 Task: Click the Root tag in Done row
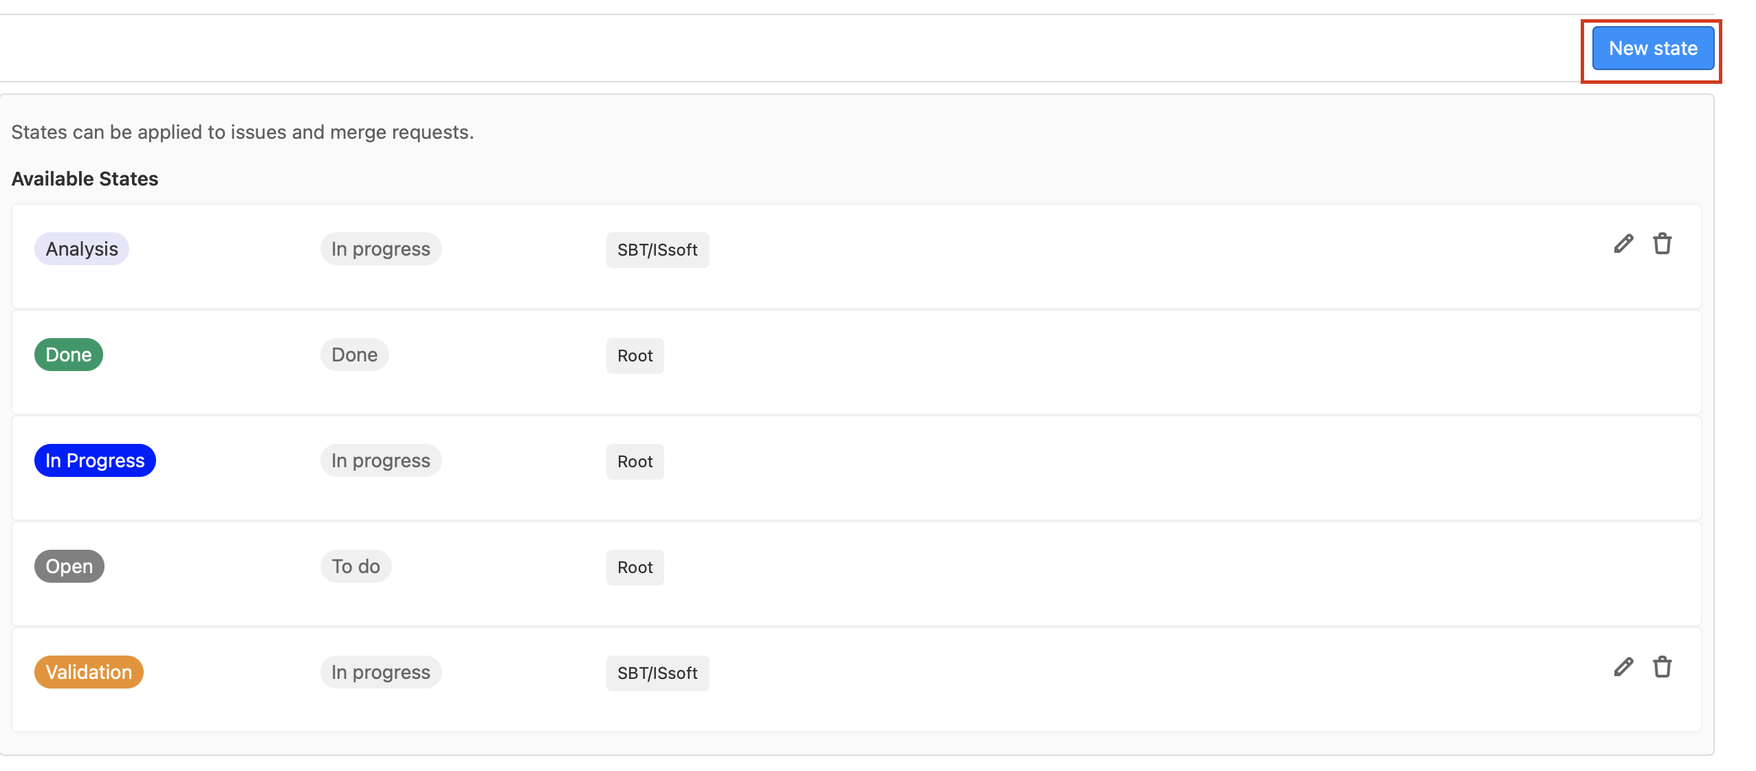point(635,356)
